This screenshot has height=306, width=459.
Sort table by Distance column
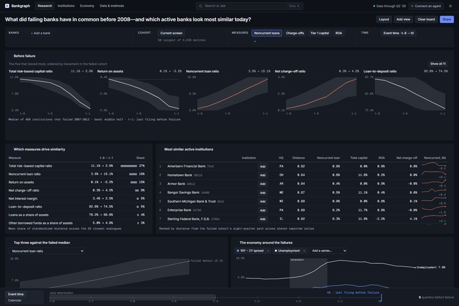(x=298, y=158)
